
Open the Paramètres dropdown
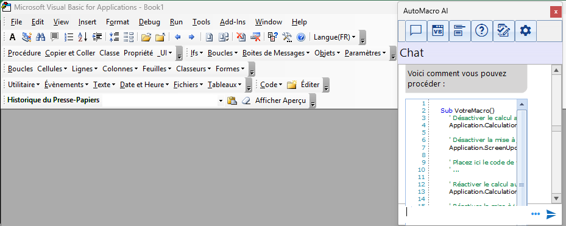(x=366, y=53)
